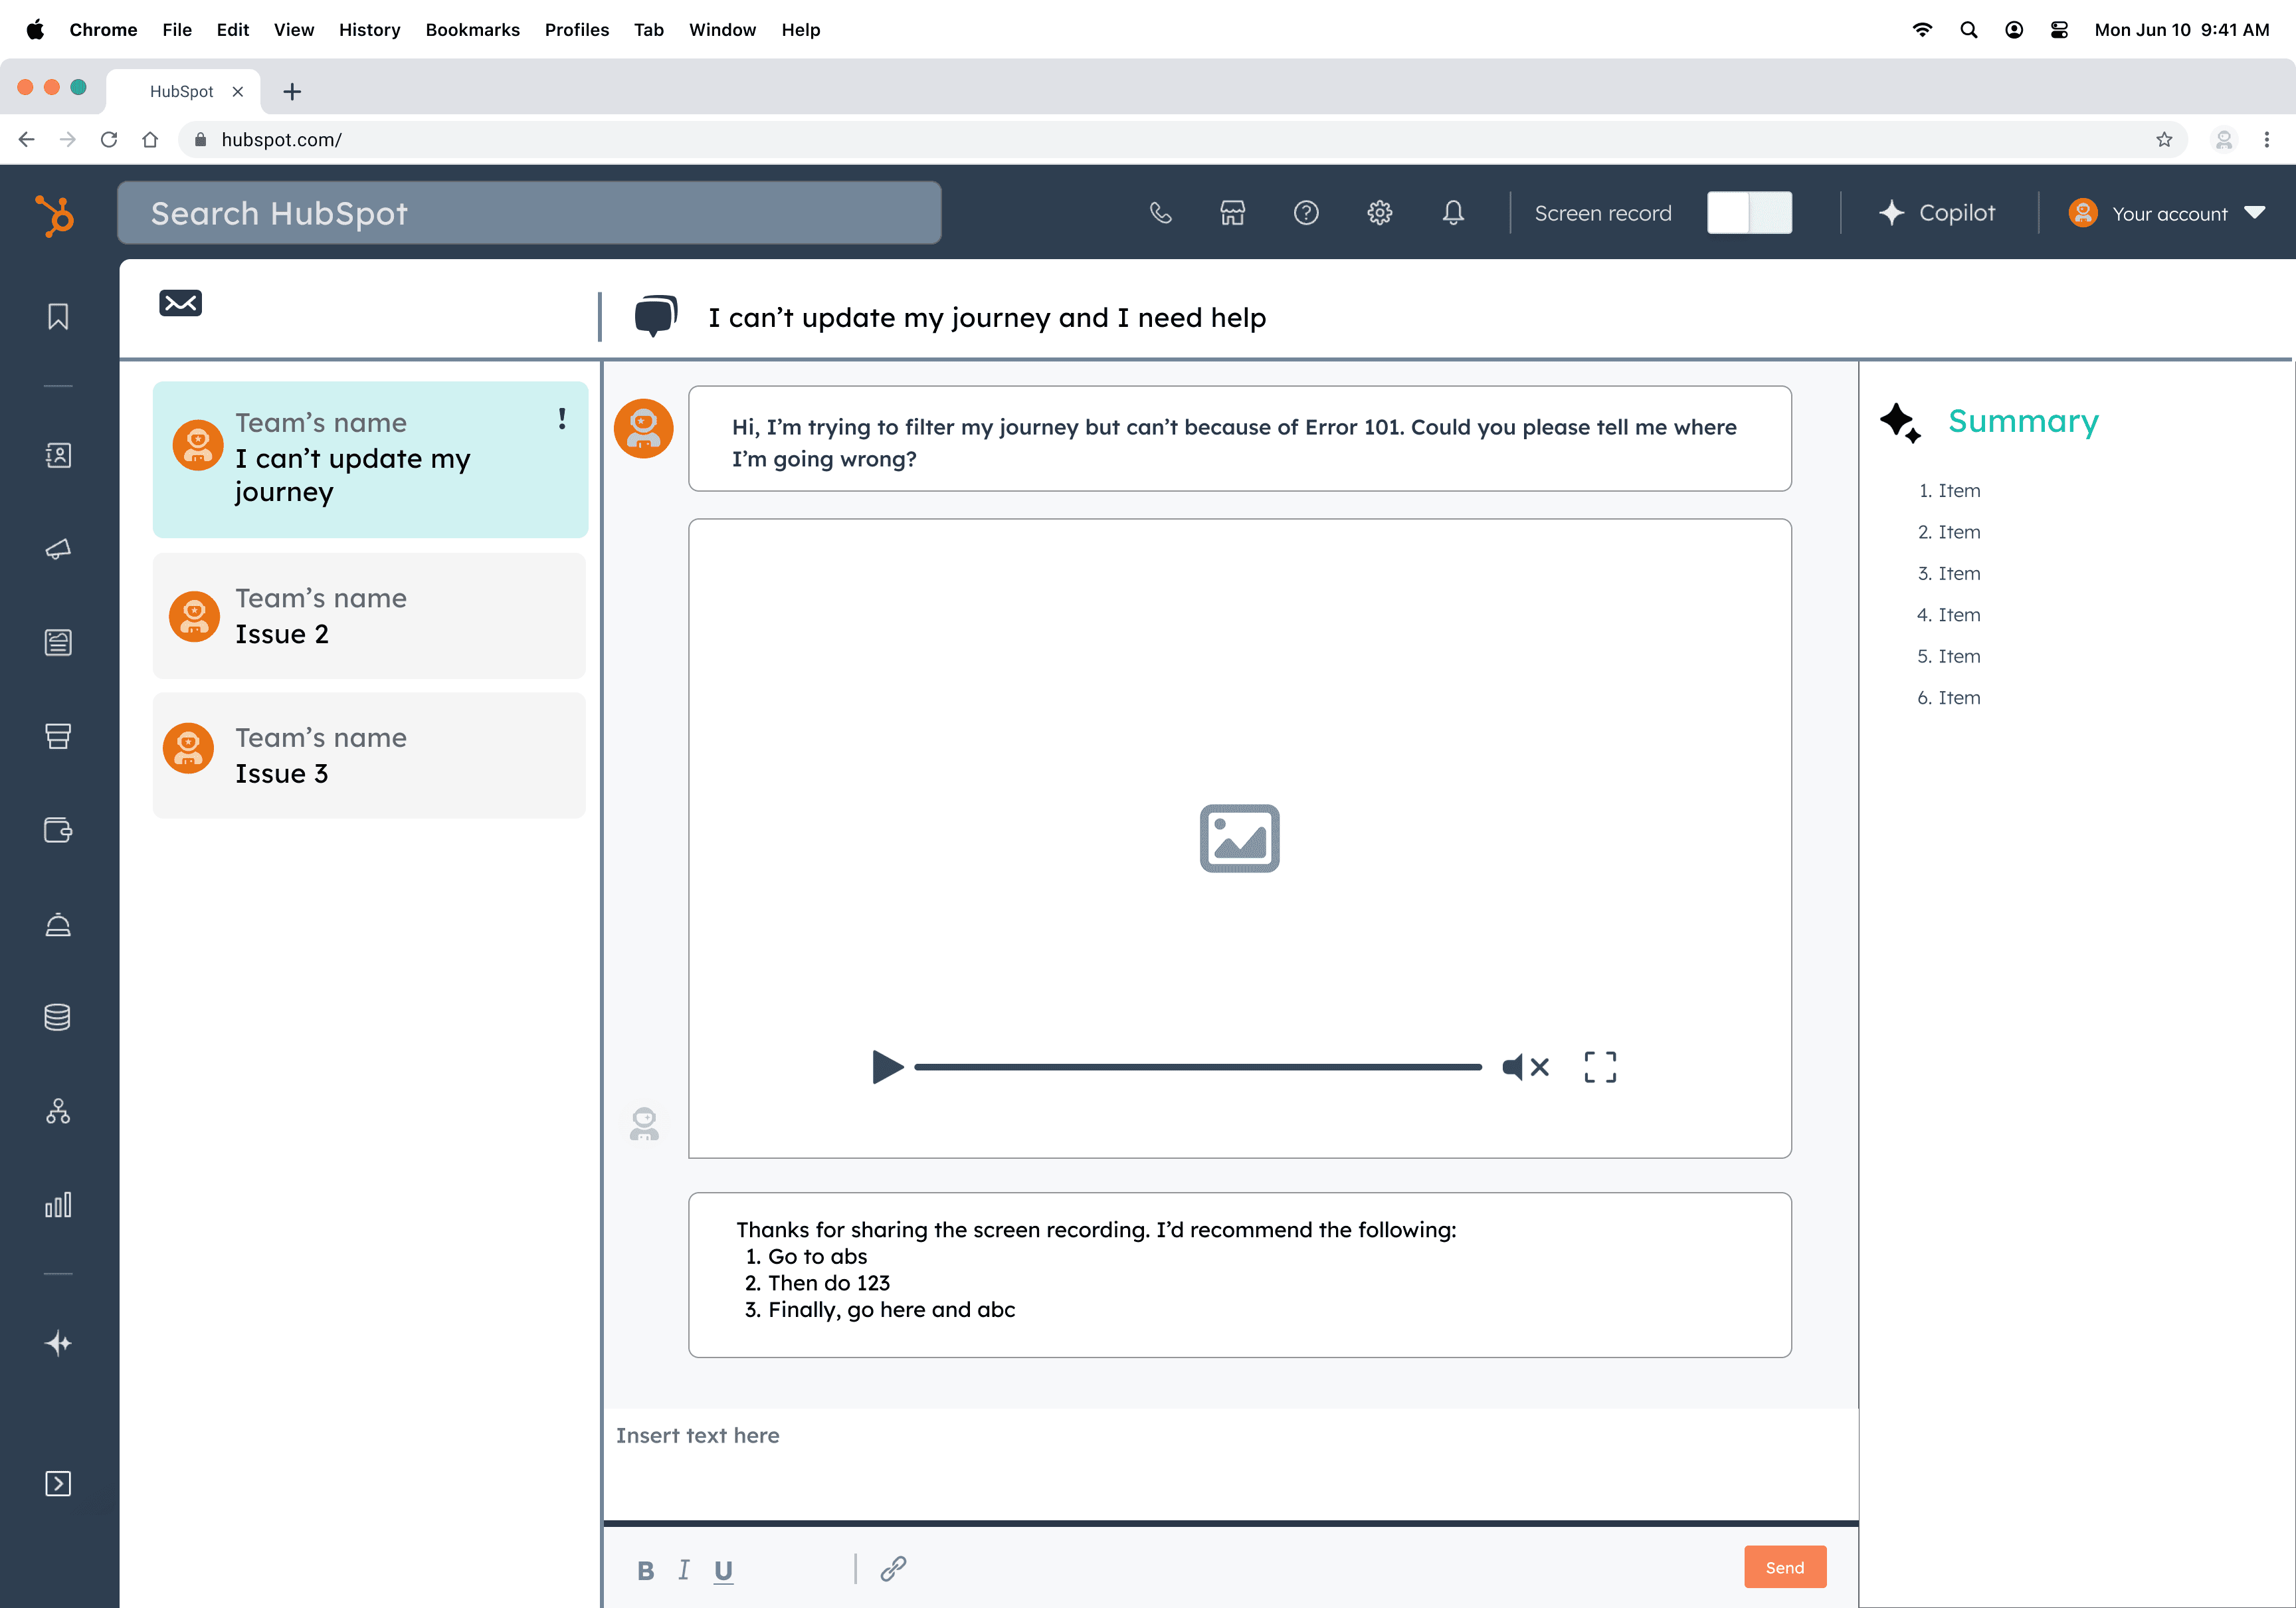Click the help question mark icon
Viewport: 2296px width, 1608px height.
pos(1306,213)
